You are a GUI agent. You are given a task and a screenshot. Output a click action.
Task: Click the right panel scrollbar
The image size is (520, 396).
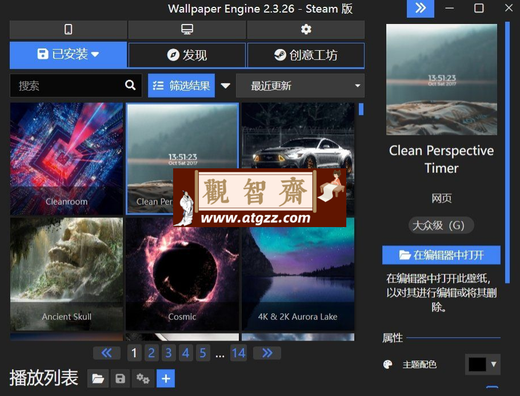[x=507, y=152]
